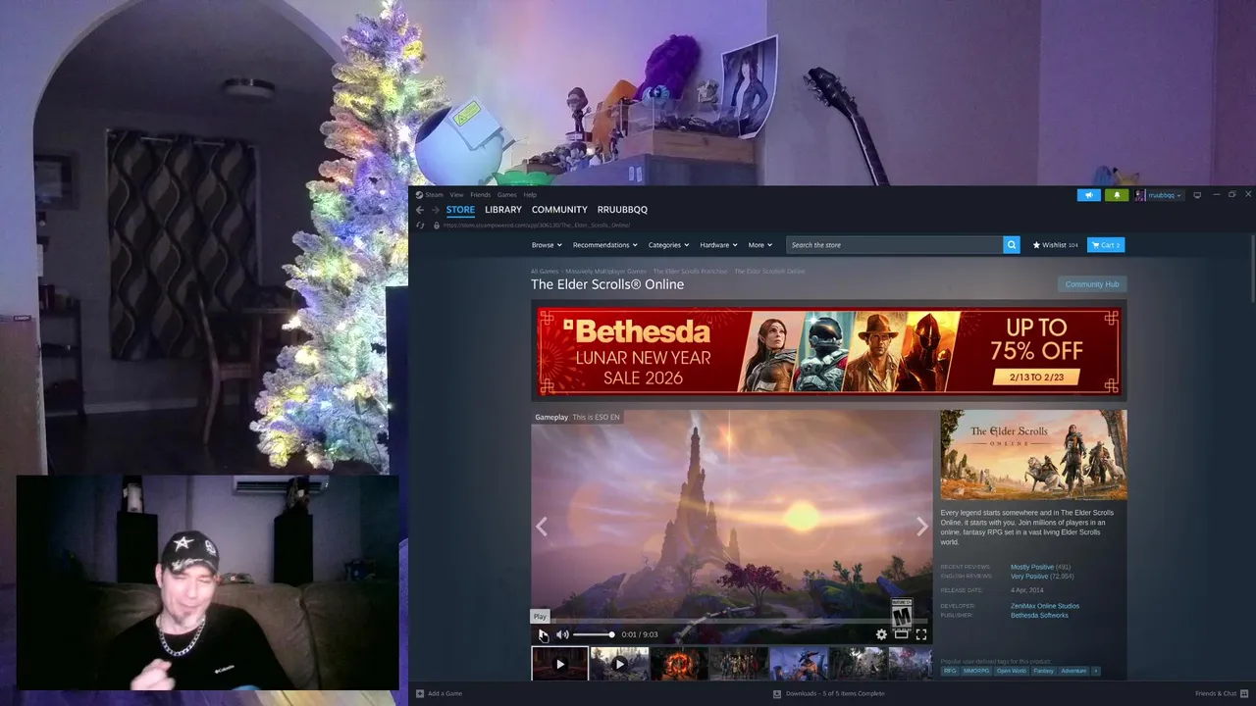Click the Steam back navigation arrow
Viewport: 1256px width, 706px height.
pos(419,210)
